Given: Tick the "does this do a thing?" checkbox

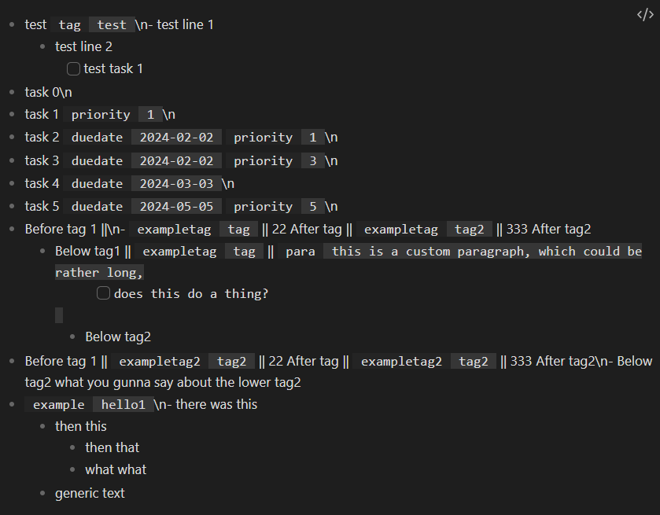Looking at the screenshot, I should pos(103,293).
